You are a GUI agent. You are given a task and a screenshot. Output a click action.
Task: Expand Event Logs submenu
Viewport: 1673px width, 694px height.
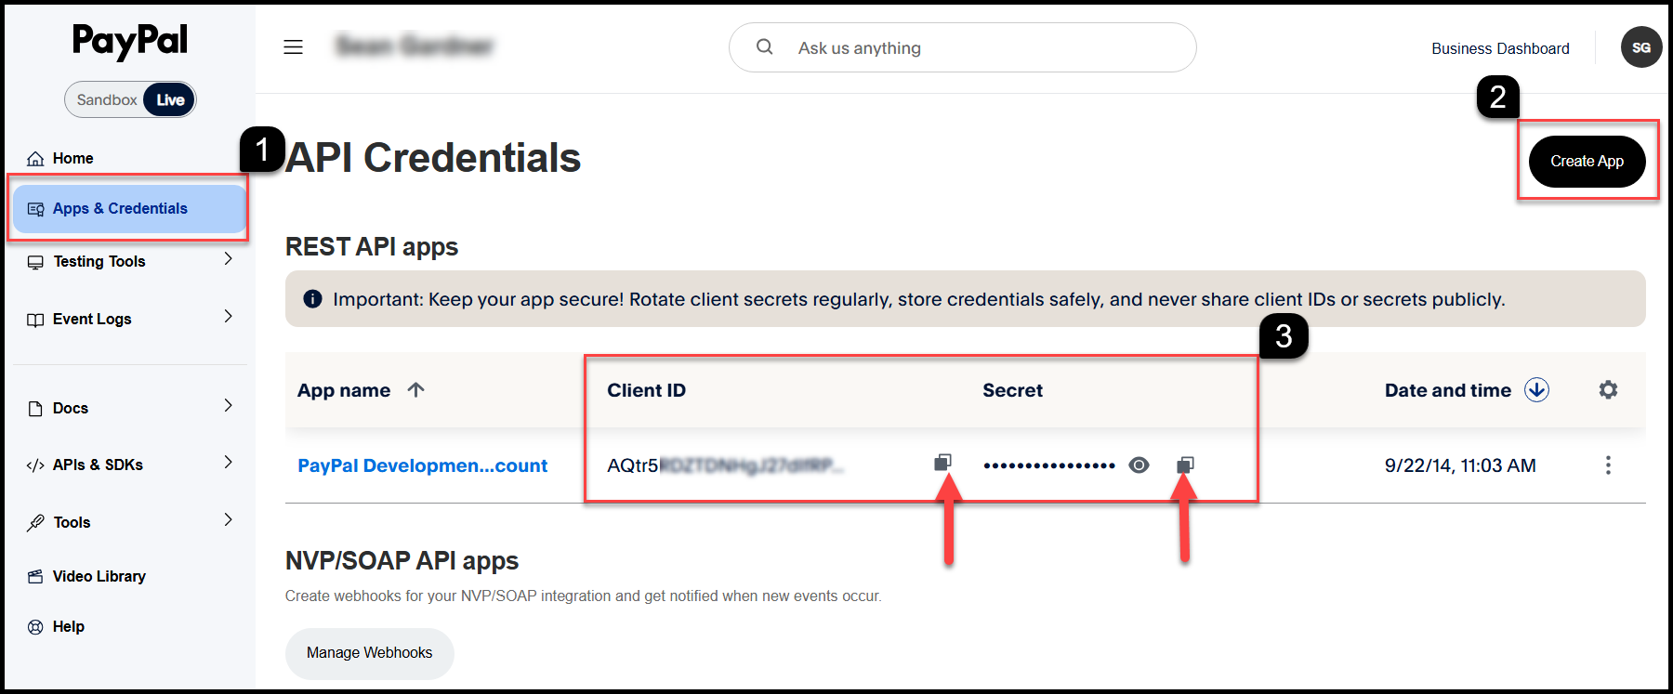229,317
